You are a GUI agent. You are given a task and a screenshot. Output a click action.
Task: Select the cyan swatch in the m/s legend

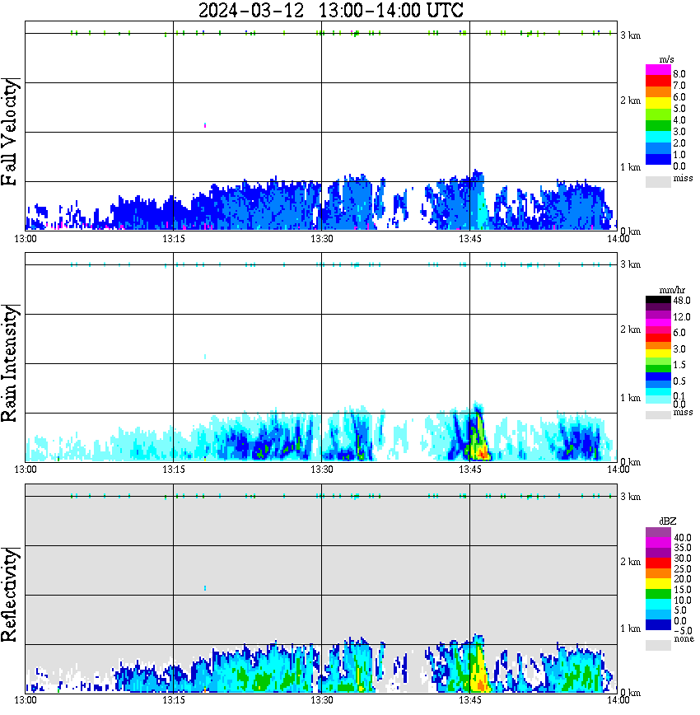[x=658, y=137]
